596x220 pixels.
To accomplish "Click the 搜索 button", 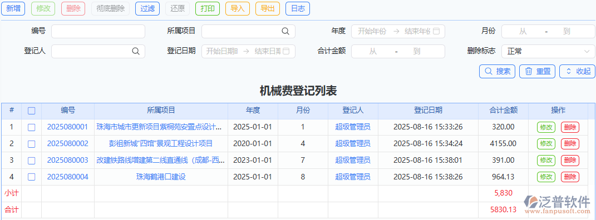I will click(x=497, y=71).
